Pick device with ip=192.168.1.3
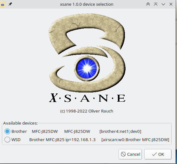 62,140
